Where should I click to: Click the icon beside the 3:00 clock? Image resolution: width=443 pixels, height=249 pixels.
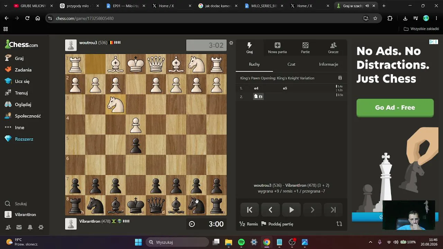[192, 224]
